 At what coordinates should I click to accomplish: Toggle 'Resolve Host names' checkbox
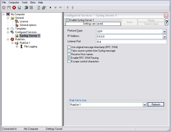click(x=69, y=54)
